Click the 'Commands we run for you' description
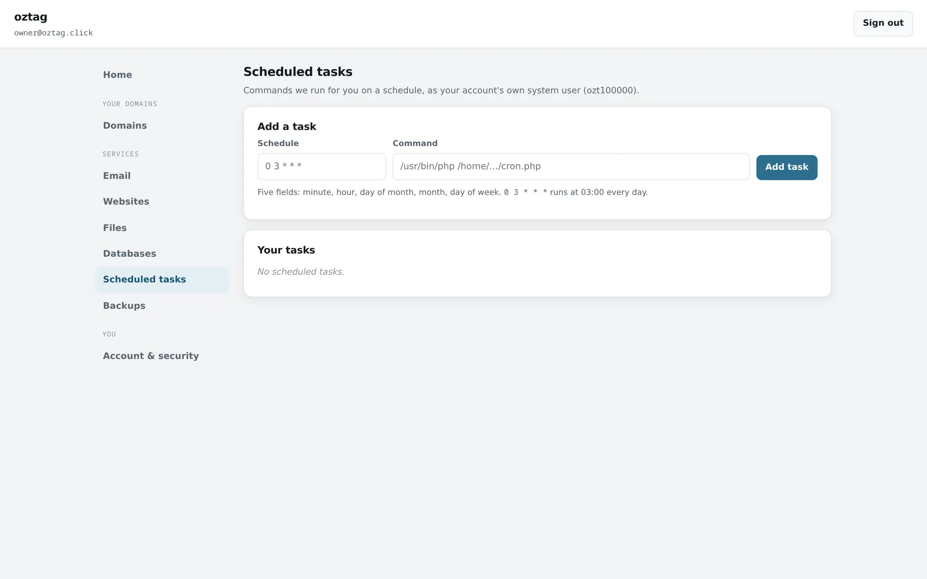The height and width of the screenshot is (579, 927). 441,91
